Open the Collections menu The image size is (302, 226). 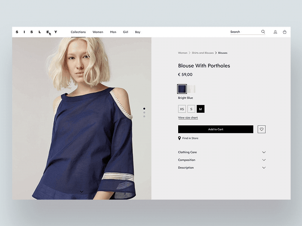(x=78, y=32)
